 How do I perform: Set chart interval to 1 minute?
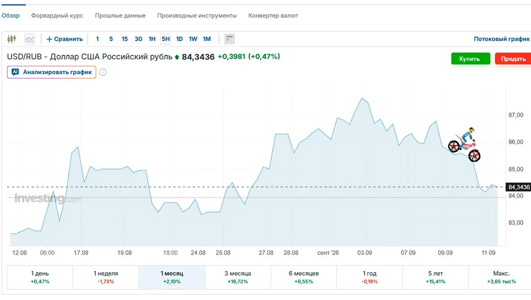point(97,39)
